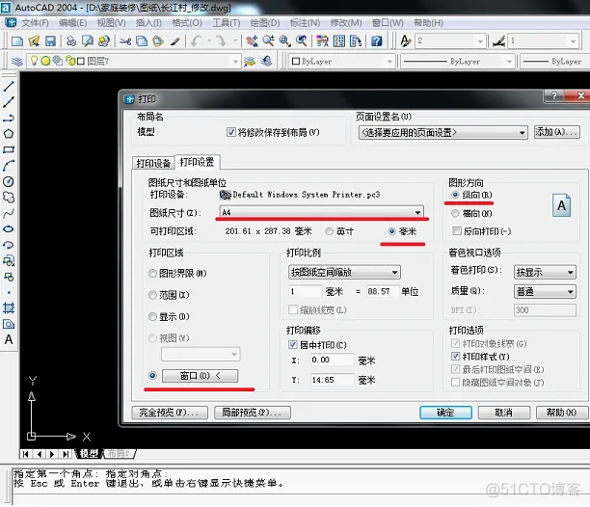Enable 反向打印 checkbox
The width and height of the screenshot is (590, 507).
point(456,231)
